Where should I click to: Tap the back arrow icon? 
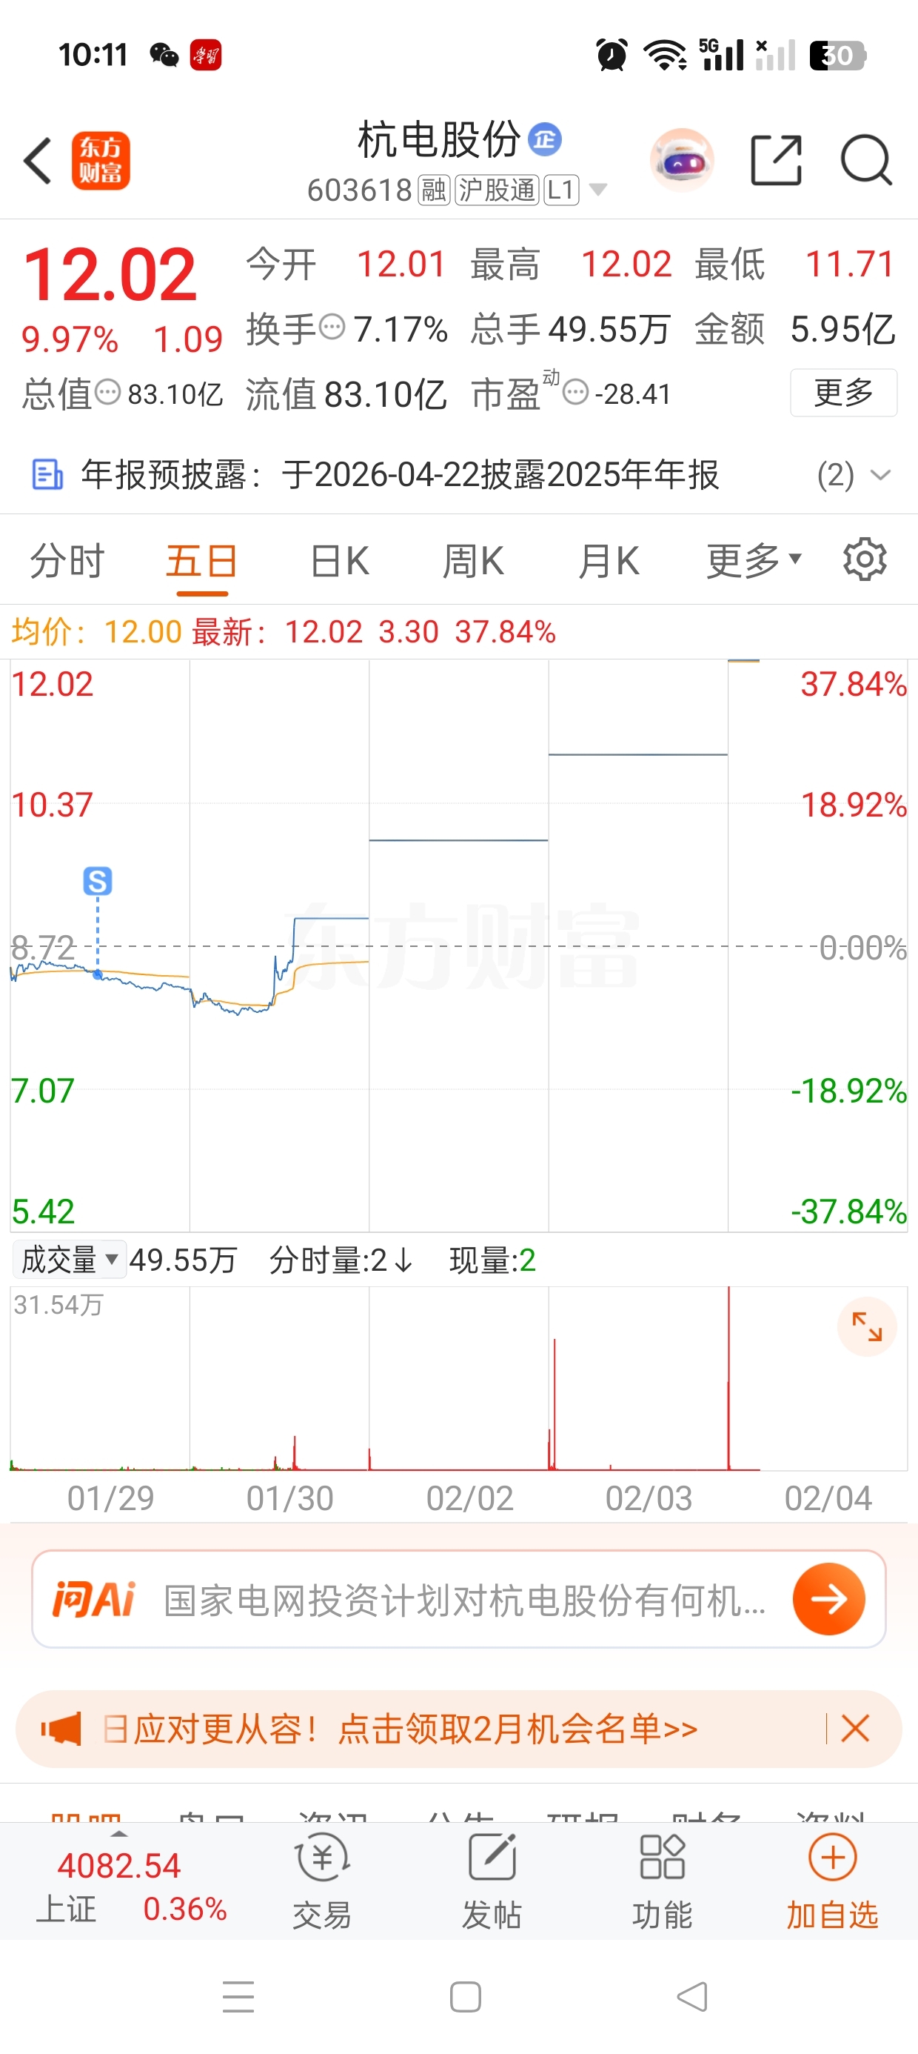click(x=38, y=160)
